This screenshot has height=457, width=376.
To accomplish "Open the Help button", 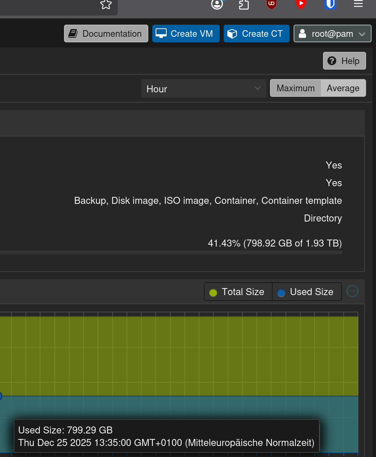I will pos(344,61).
